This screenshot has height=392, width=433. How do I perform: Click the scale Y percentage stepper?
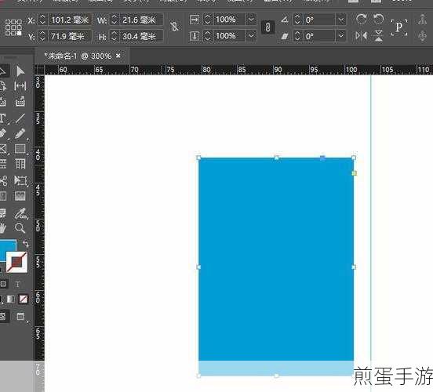coord(208,36)
